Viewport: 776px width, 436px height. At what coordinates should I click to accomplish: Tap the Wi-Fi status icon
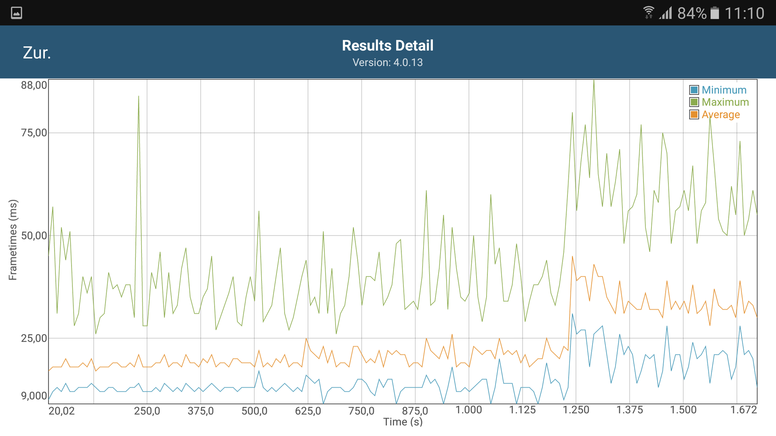(x=648, y=13)
